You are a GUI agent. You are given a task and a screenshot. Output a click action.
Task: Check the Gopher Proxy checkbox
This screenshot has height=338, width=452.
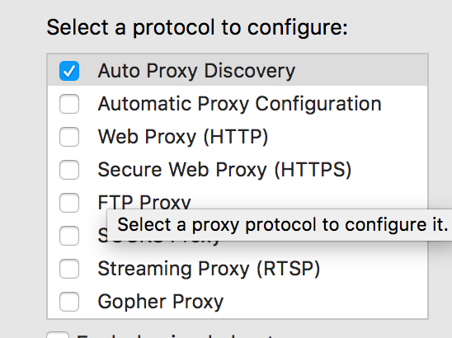[x=69, y=302]
